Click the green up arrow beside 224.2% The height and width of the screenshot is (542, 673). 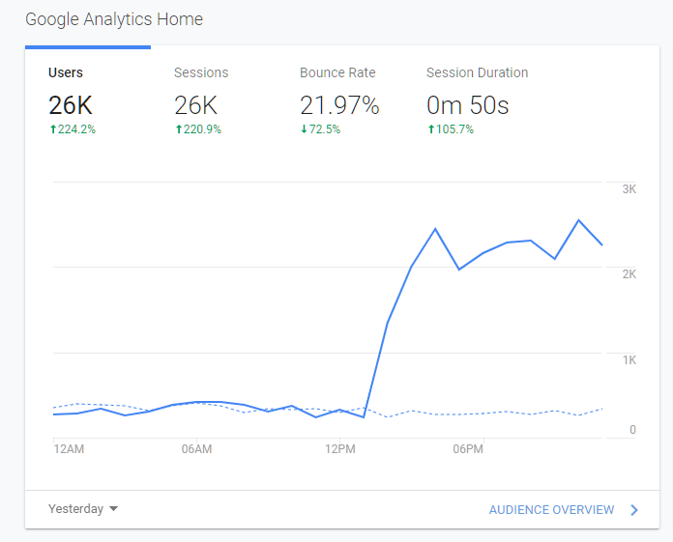52,129
